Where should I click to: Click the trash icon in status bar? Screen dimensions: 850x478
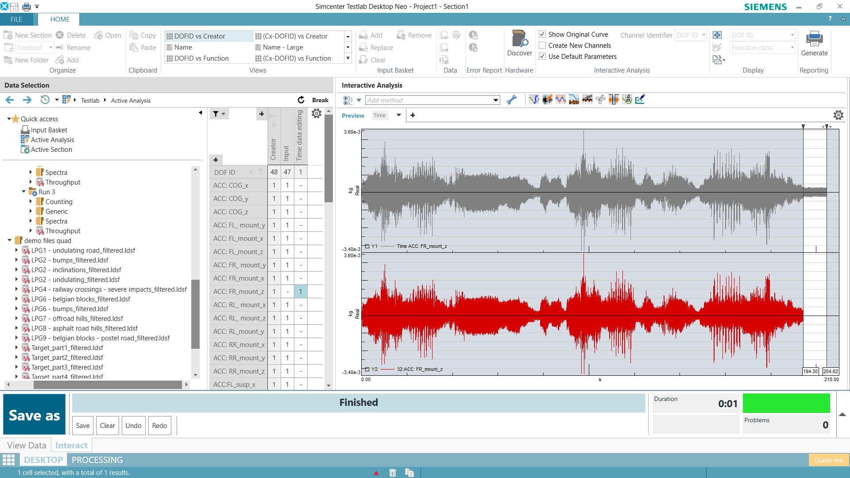click(x=393, y=473)
